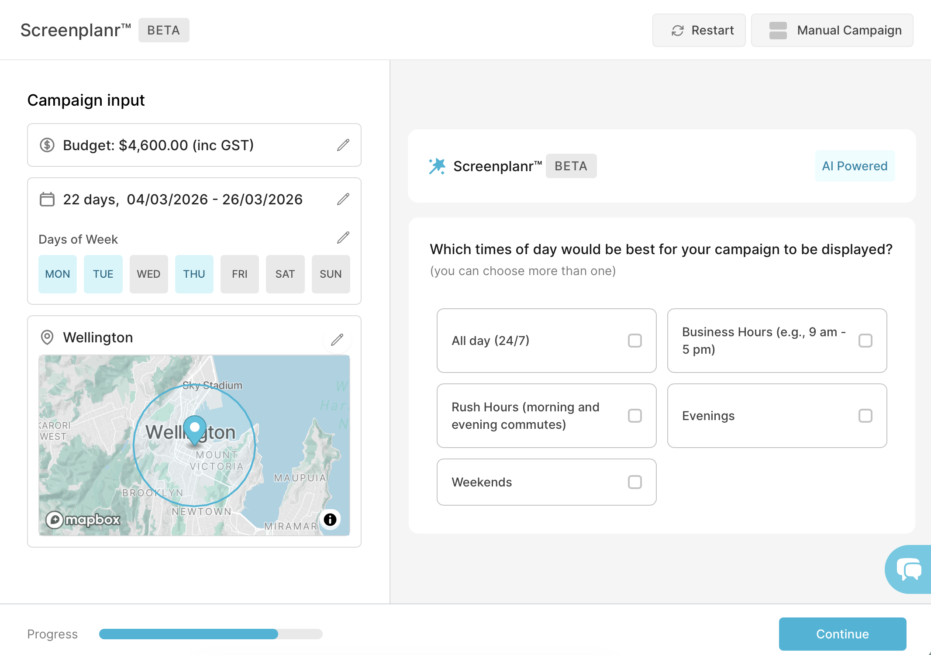Screen dimensions: 931x655
Task: Click the BETA badge in the Screenplanr card
Action: [x=571, y=166]
